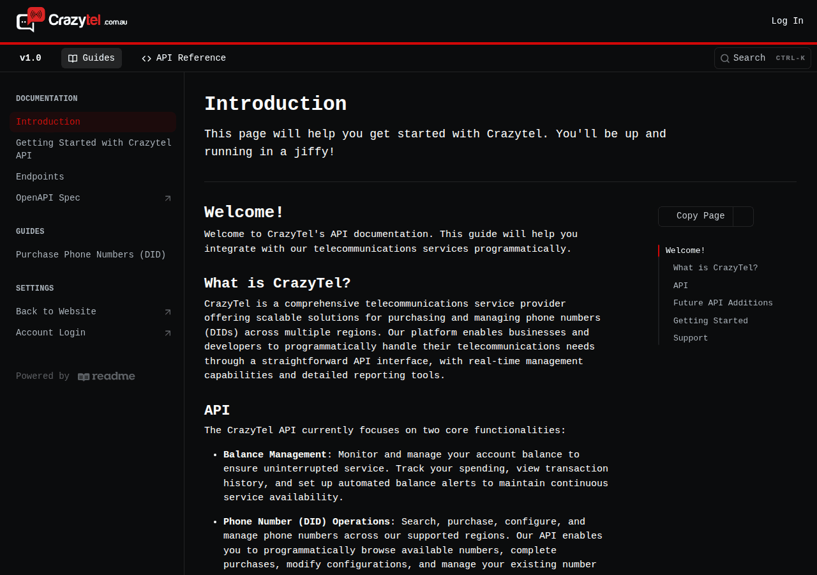This screenshot has width=817, height=575.
Task: Jump to API in table of contents
Action: [x=680, y=286]
